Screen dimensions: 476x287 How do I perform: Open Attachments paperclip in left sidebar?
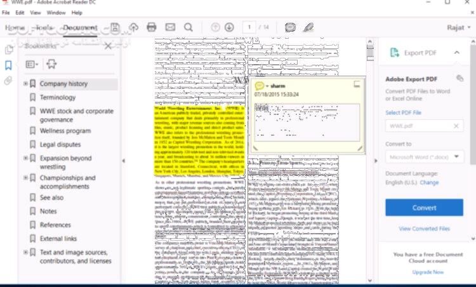[x=8, y=81]
